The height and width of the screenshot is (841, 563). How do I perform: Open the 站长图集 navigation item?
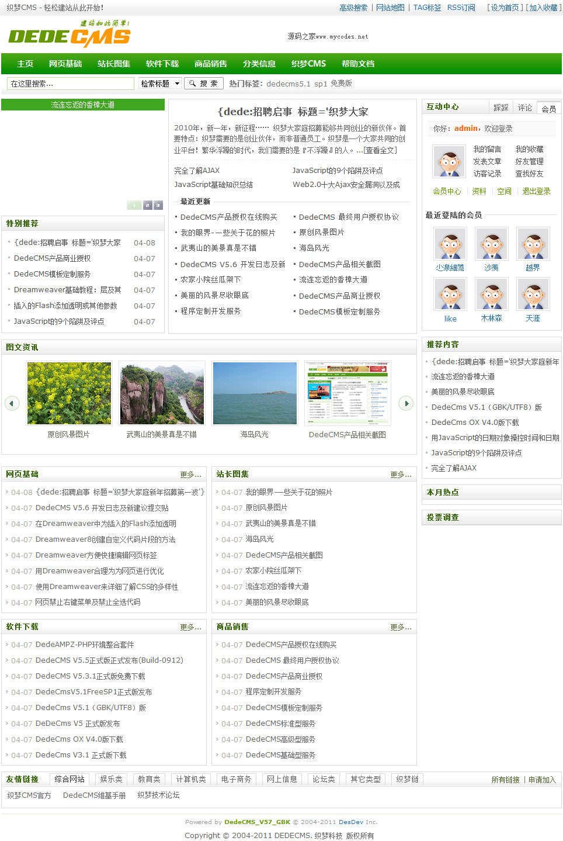click(114, 64)
